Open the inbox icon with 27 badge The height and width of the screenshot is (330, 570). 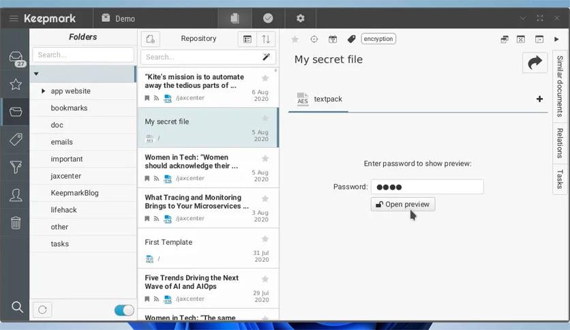pyautogui.click(x=15, y=59)
